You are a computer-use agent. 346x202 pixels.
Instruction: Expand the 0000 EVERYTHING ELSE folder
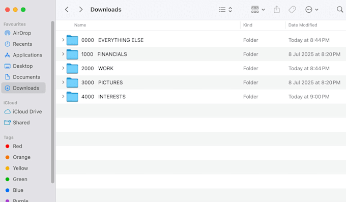pyautogui.click(x=63, y=40)
